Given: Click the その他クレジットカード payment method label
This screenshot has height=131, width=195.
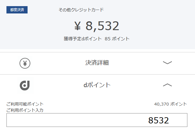Looking at the screenshot, I should 81,10.
